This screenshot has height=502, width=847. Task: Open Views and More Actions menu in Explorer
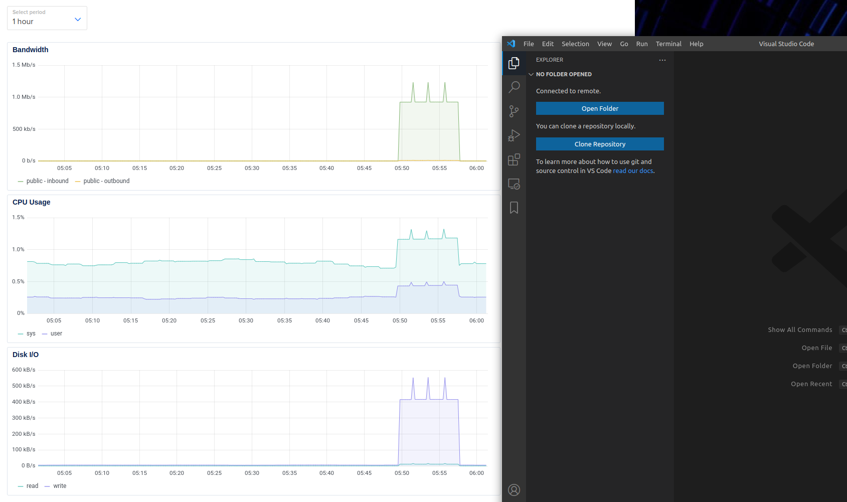662,60
